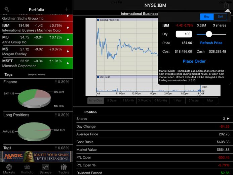Click the Refresh Price link

click(211, 43)
